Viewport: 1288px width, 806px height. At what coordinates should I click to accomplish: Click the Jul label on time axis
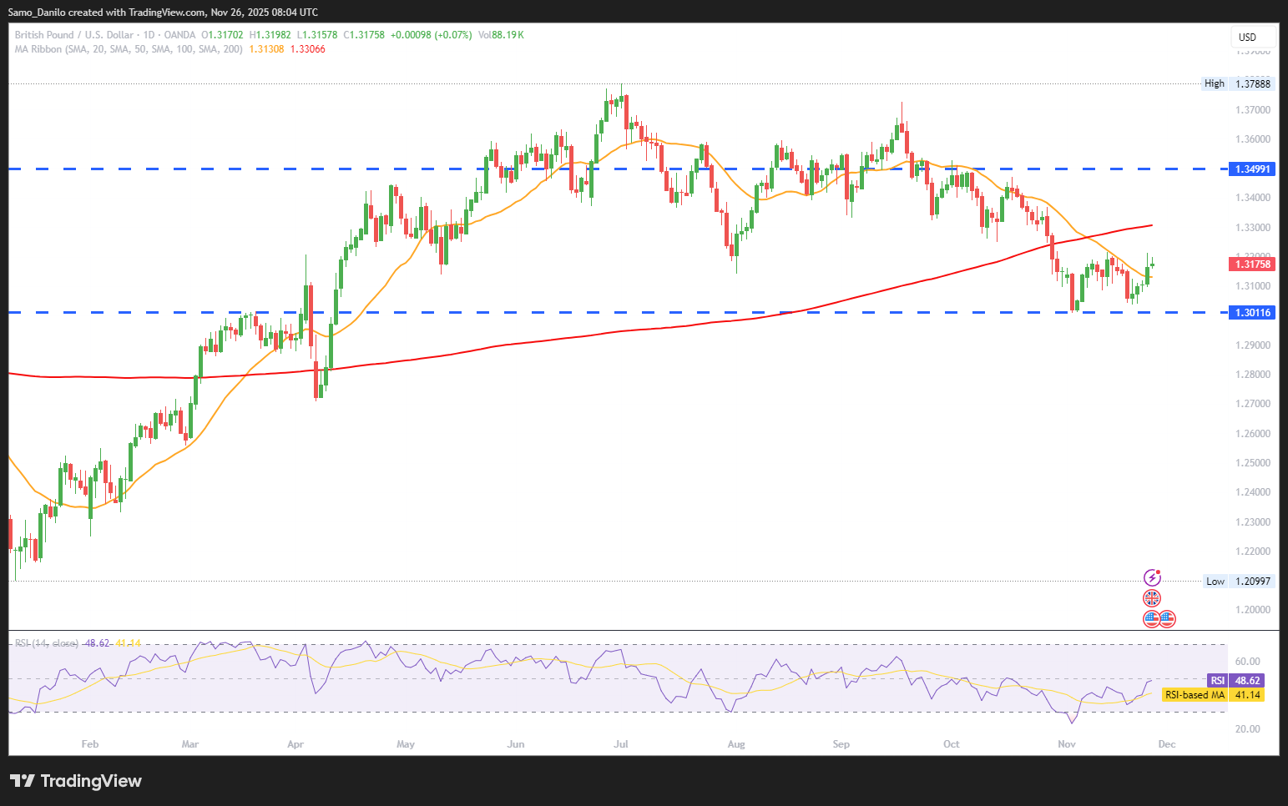tap(620, 744)
